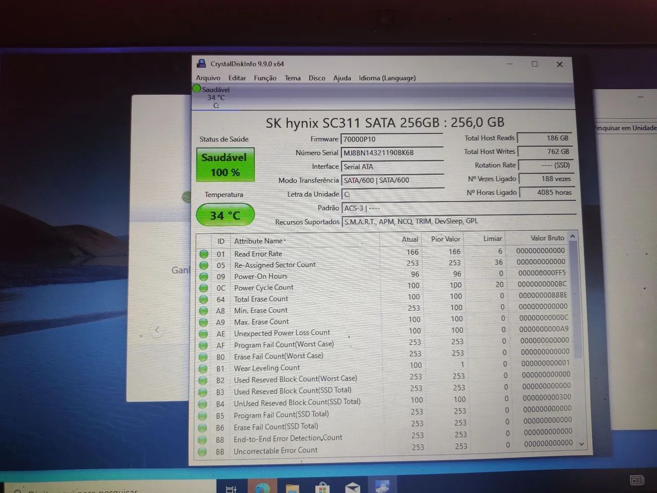657x493 pixels.
Task: Click the Atual column header
Action: tap(401, 239)
